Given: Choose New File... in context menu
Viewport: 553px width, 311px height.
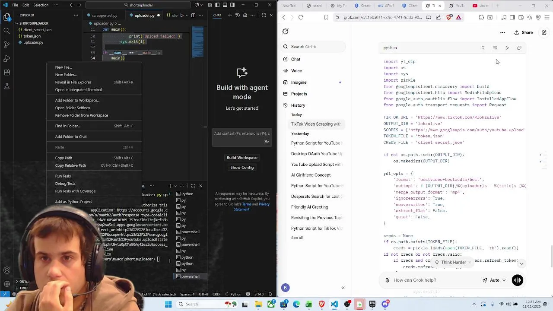Looking at the screenshot, I should 94,67.
